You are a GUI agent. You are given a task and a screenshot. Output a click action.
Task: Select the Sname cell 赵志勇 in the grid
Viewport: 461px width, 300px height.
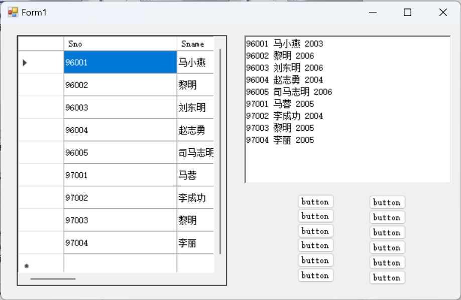195,130
